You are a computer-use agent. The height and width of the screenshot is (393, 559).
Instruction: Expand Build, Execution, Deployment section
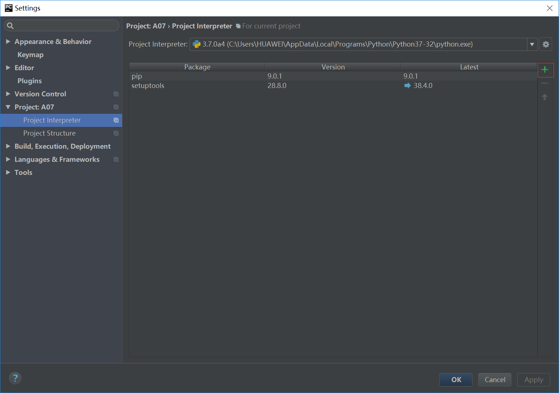click(8, 146)
